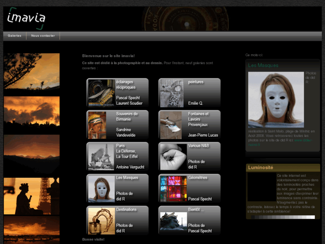Open Les Masques thumbnail in gallery grid

pyautogui.click(x=101, y=189)
